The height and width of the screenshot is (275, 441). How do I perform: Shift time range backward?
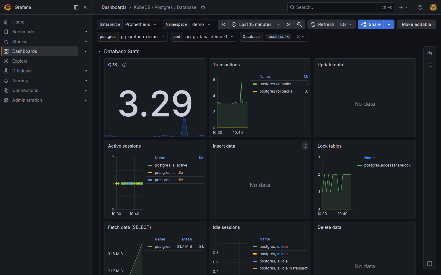[x=223, y=24]
